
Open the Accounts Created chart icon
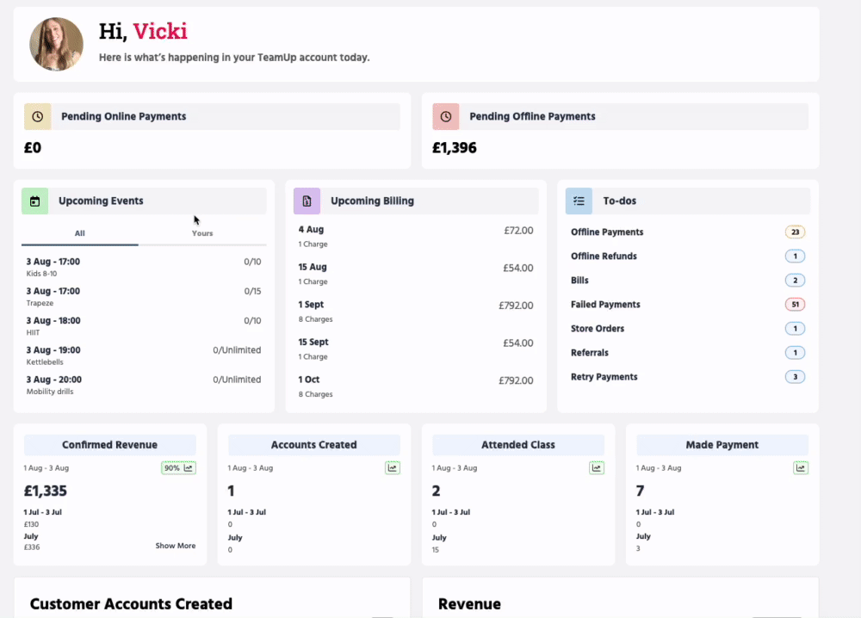(x=393, y=468)
